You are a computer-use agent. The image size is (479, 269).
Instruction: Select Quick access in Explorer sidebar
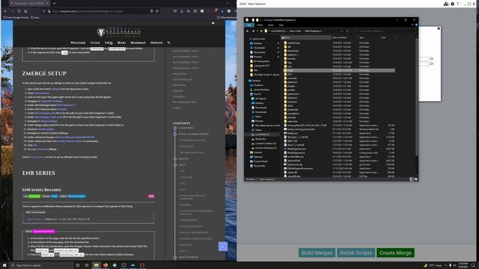[x=258, y=39]
